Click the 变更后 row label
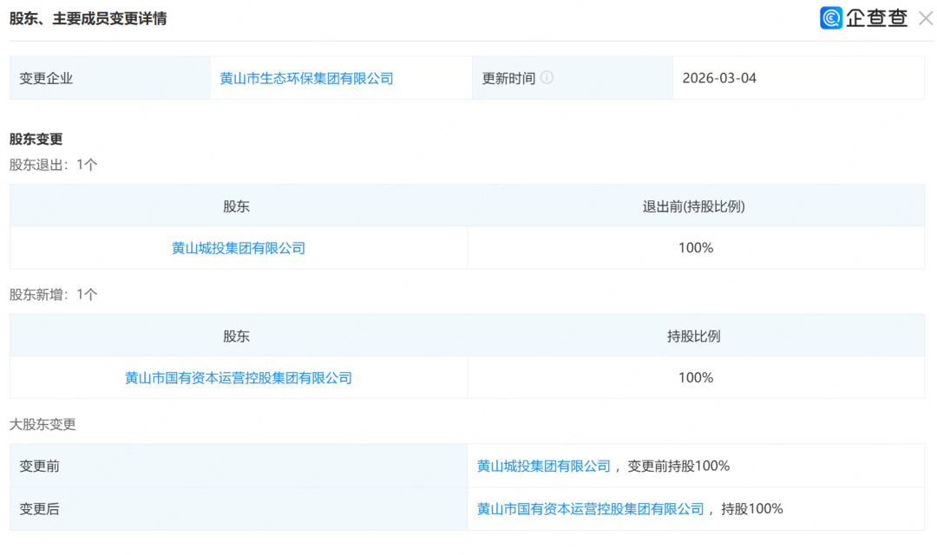The width and height of the screenshot is (937, 555). click(x=39, y=509)
